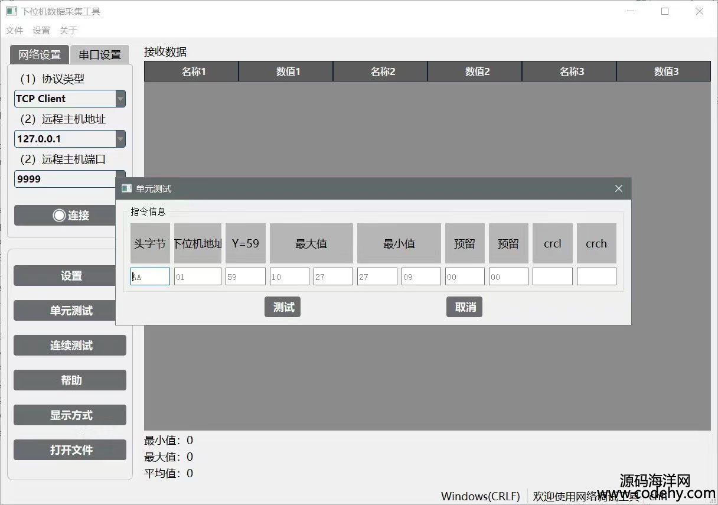Click the 显示方式 button
The height and width of the screenshot is (505, 718).
click(70, 415)
